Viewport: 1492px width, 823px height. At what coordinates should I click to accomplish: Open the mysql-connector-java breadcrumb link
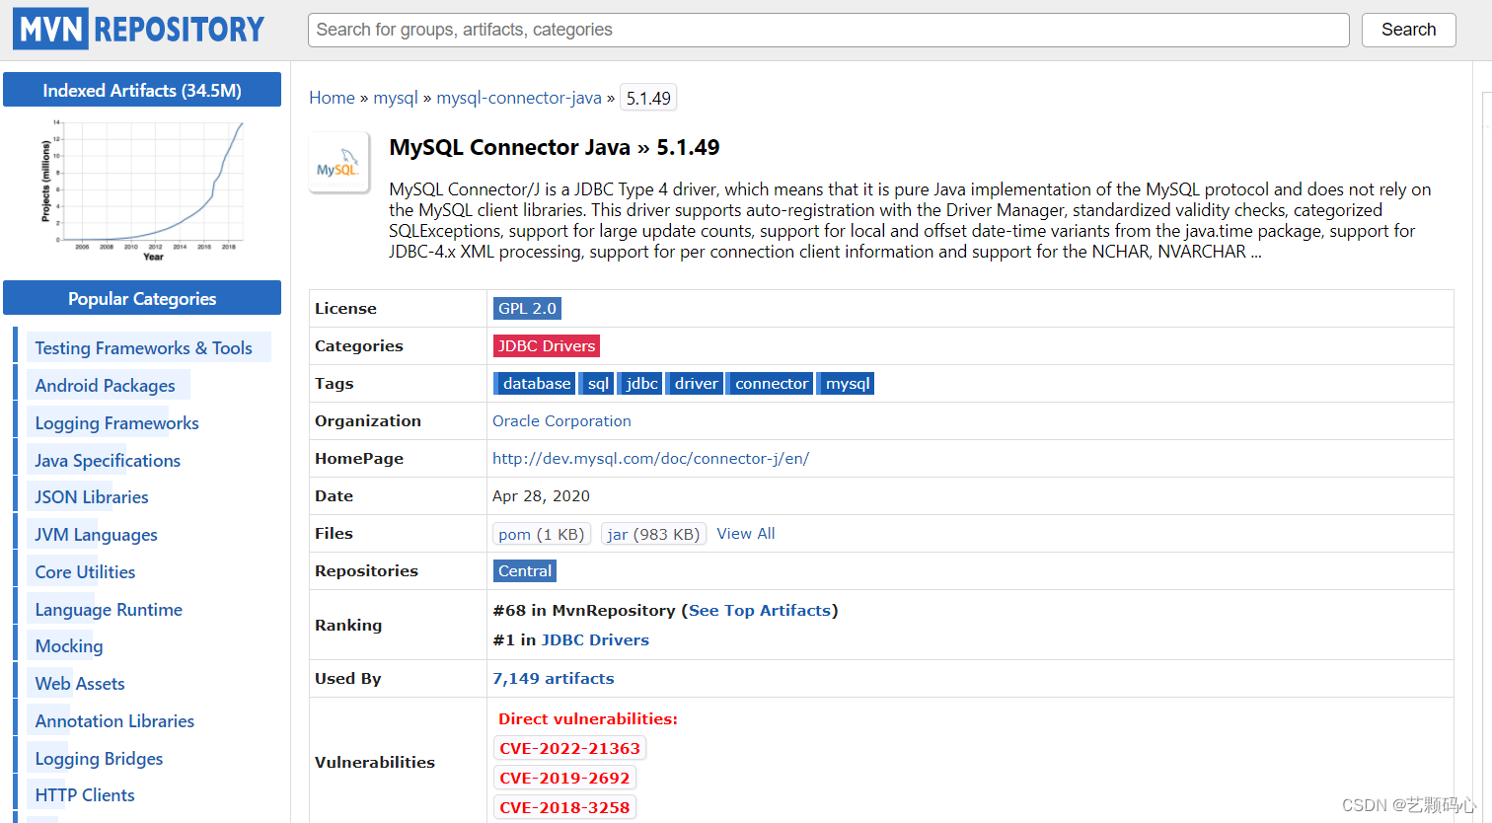519,98
